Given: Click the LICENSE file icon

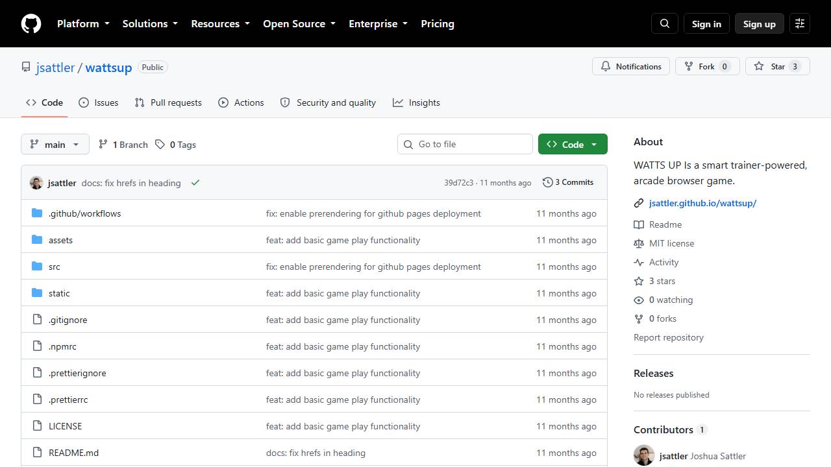Looking at the screenshot, I should pyautogui.click(x=37, y=426).
